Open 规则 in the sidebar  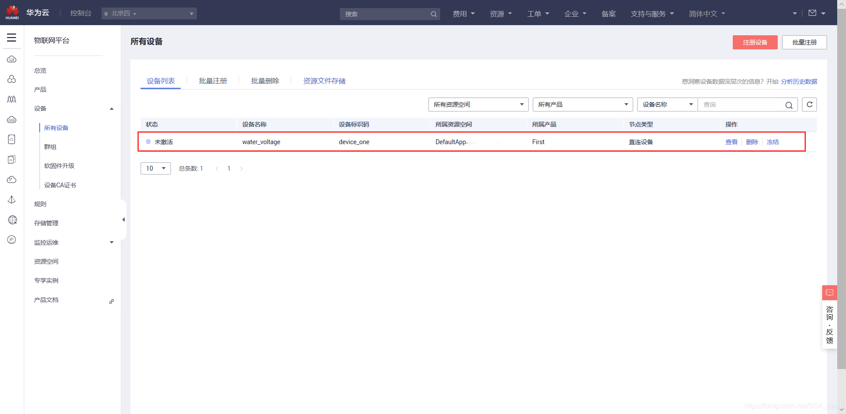pos(40,204)
